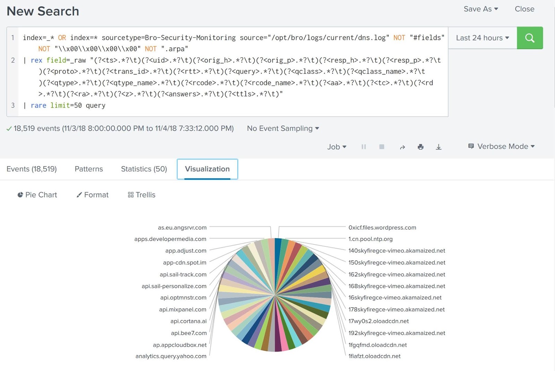This screenshot has height=371, width=555.
Task: Export the search results
Action: point(439,147)
